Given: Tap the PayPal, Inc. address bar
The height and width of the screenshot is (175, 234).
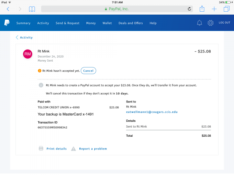Looking at the screenshot, I should pos(117,9).
